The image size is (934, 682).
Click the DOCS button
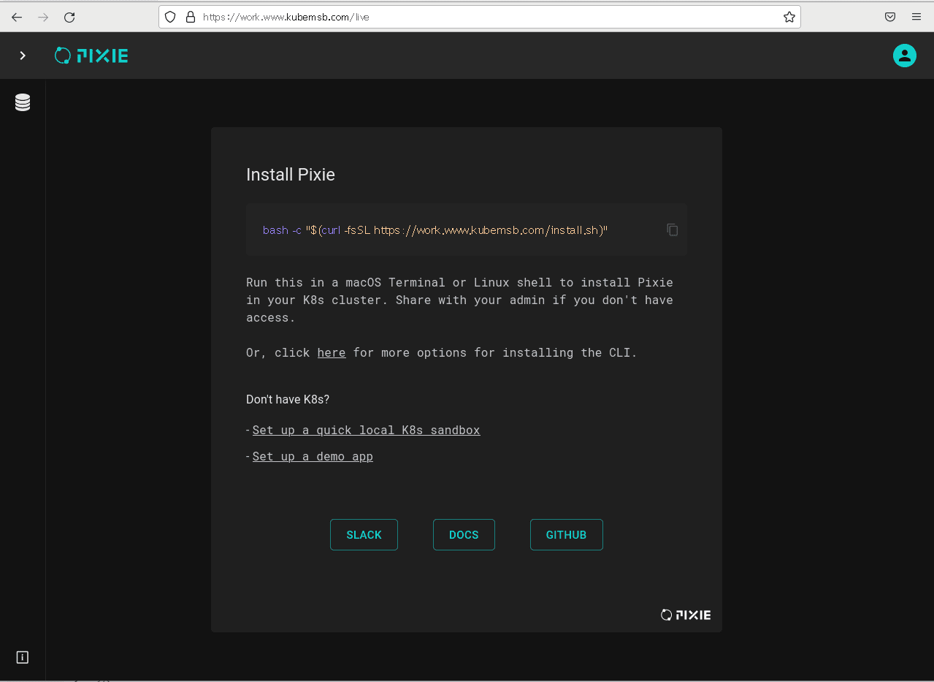tap(464, 534)
